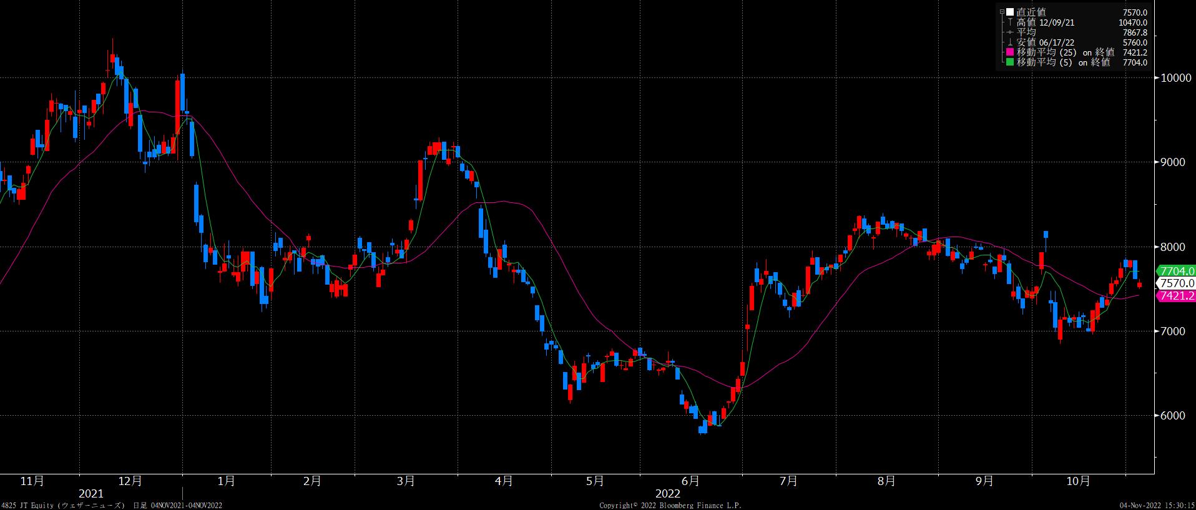Image resolution: width=1196 pixels, height=510 pixels.
Task: Click the 2022 year label on time axis
Action: click(x=667, y=494)
